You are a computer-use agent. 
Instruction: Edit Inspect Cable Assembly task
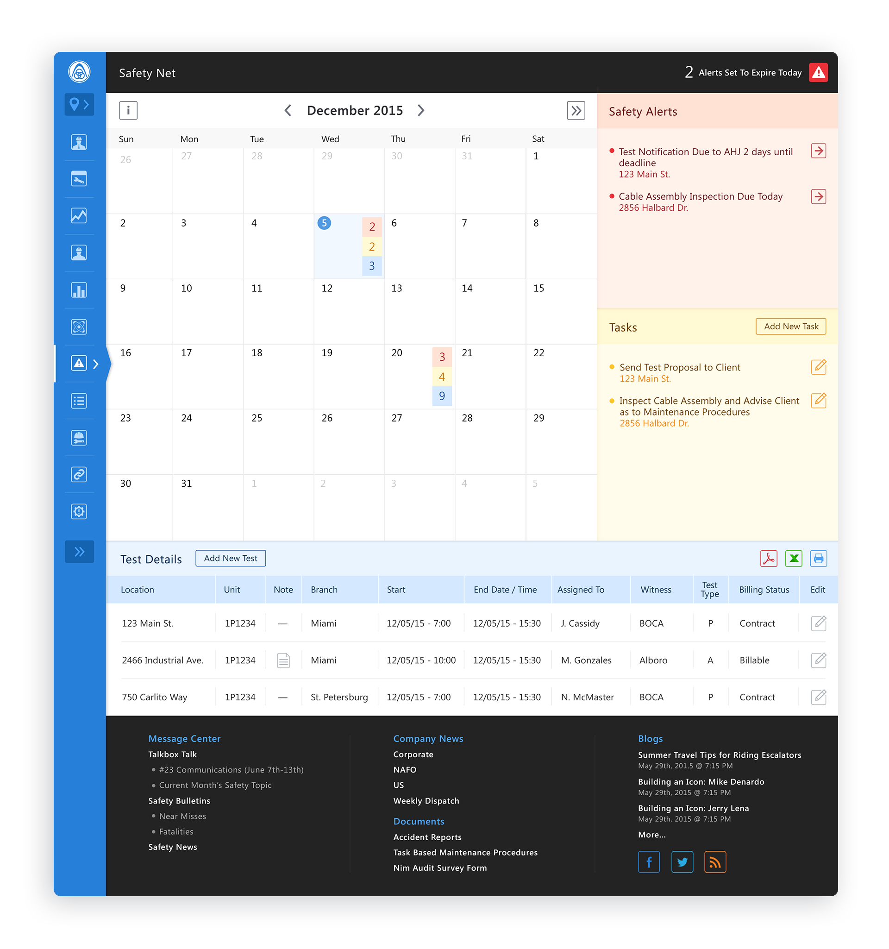(818, 400)
